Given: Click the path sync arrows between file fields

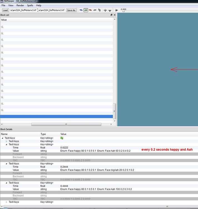Looking at the screenshot, I should [38, 10].
